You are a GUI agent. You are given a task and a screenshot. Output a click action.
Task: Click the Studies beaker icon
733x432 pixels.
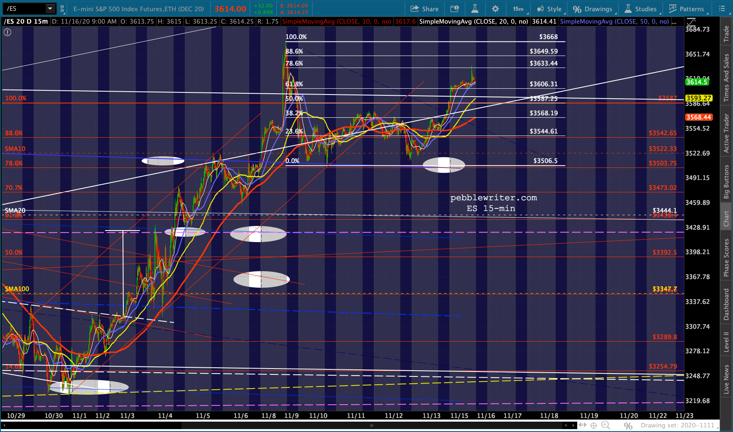pyautogui.click(x=628, y=9)
